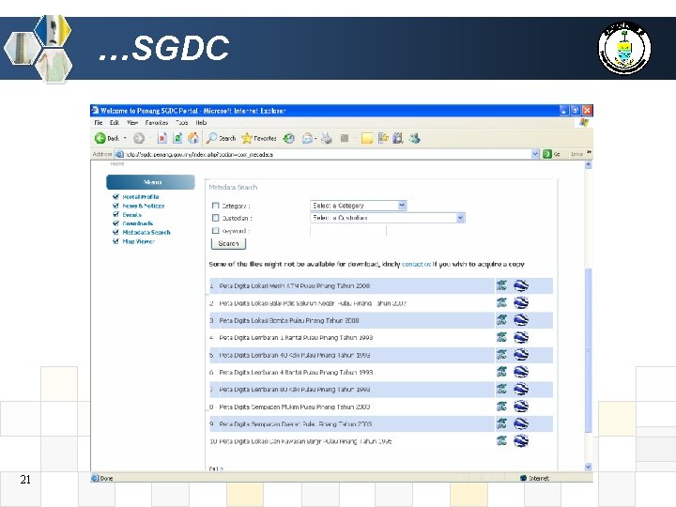This screenshot has width=676, height=507.
Task: Open the Favorites menu
Action: coord(157,122)
